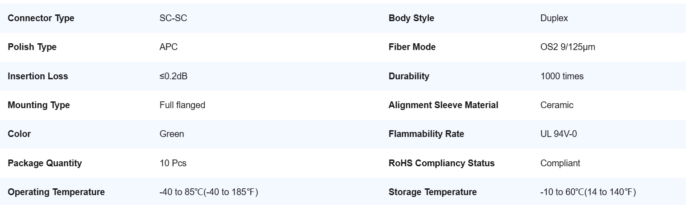Click the Body Style label
The width and height of the screenshot is (686, 205).
(x=411, y=18)
